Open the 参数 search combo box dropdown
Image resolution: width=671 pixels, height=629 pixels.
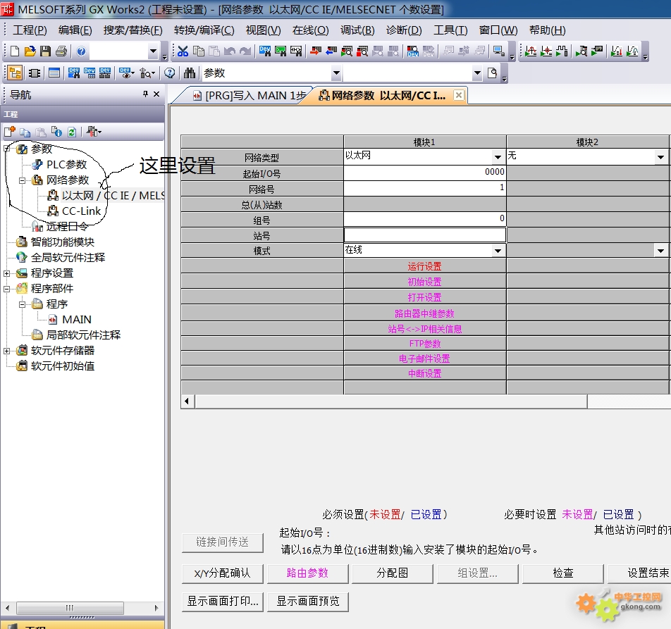click(336, 73)
